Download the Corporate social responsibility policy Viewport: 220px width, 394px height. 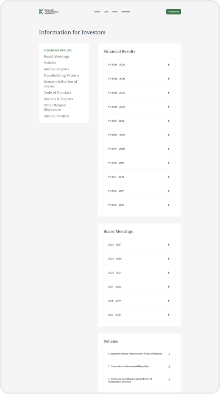pyautogui.click(x=169, y=366)
